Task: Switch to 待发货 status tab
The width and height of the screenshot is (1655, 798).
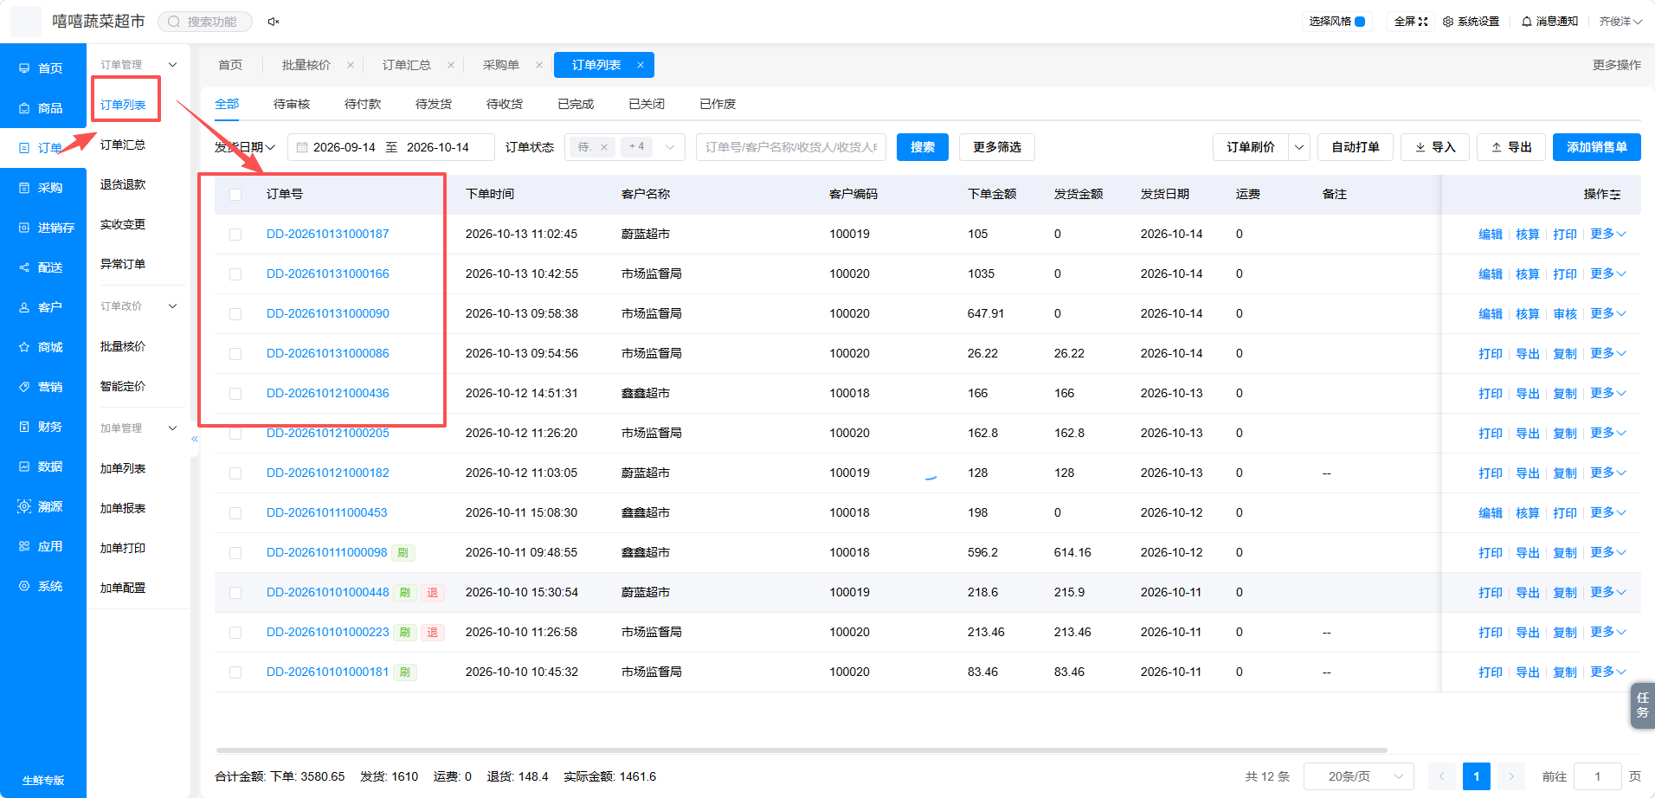Action: [x=434, y=104]
